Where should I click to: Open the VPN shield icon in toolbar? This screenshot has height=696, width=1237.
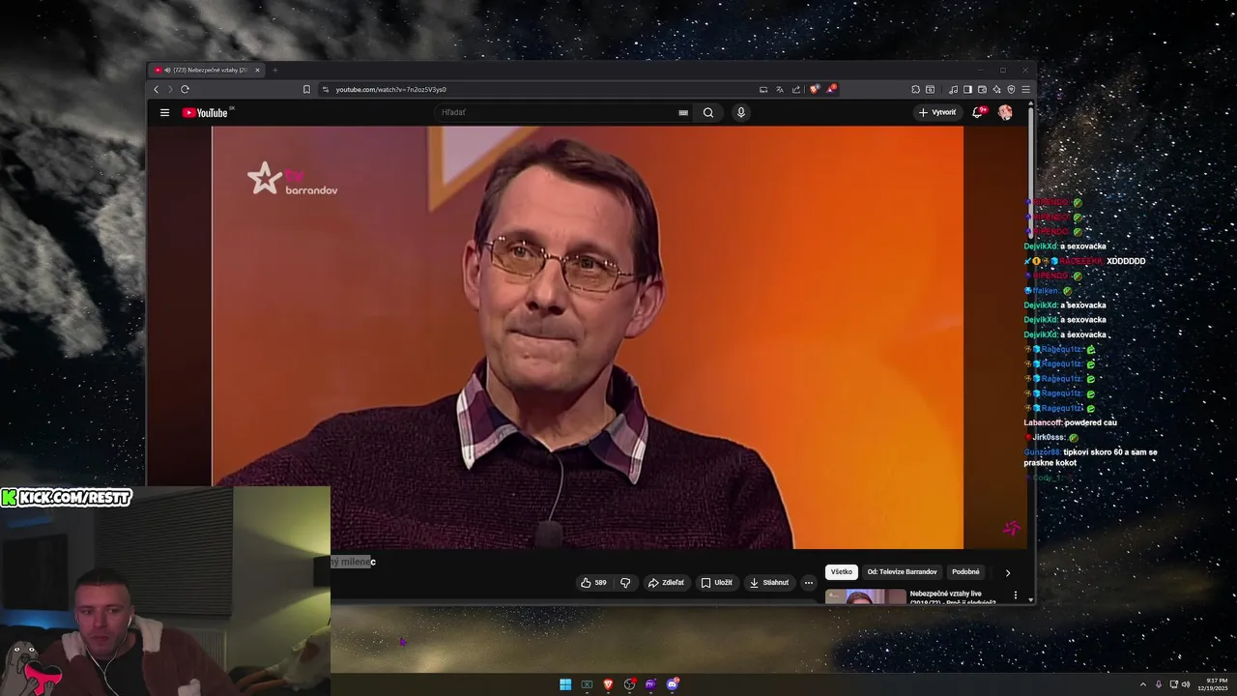[x=1011, y=89]
